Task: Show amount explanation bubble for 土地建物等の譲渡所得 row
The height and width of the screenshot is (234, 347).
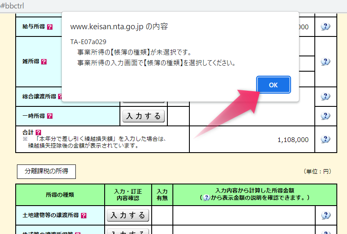Action: [x=326, y=215]
